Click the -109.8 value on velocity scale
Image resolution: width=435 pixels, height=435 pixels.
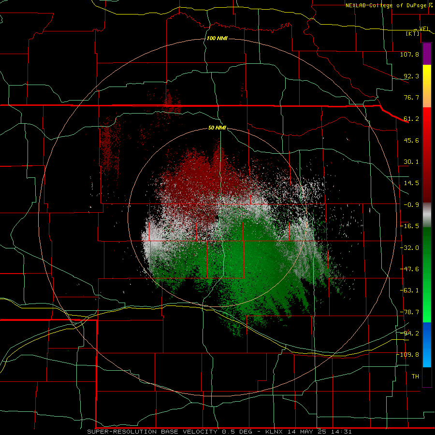[408, 355]
